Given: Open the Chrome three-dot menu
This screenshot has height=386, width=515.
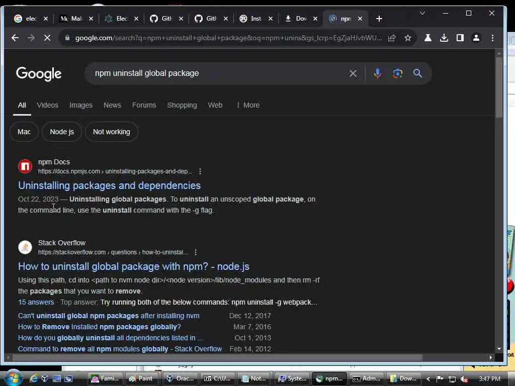Looking at the screenshot, I should click(492, 38).
